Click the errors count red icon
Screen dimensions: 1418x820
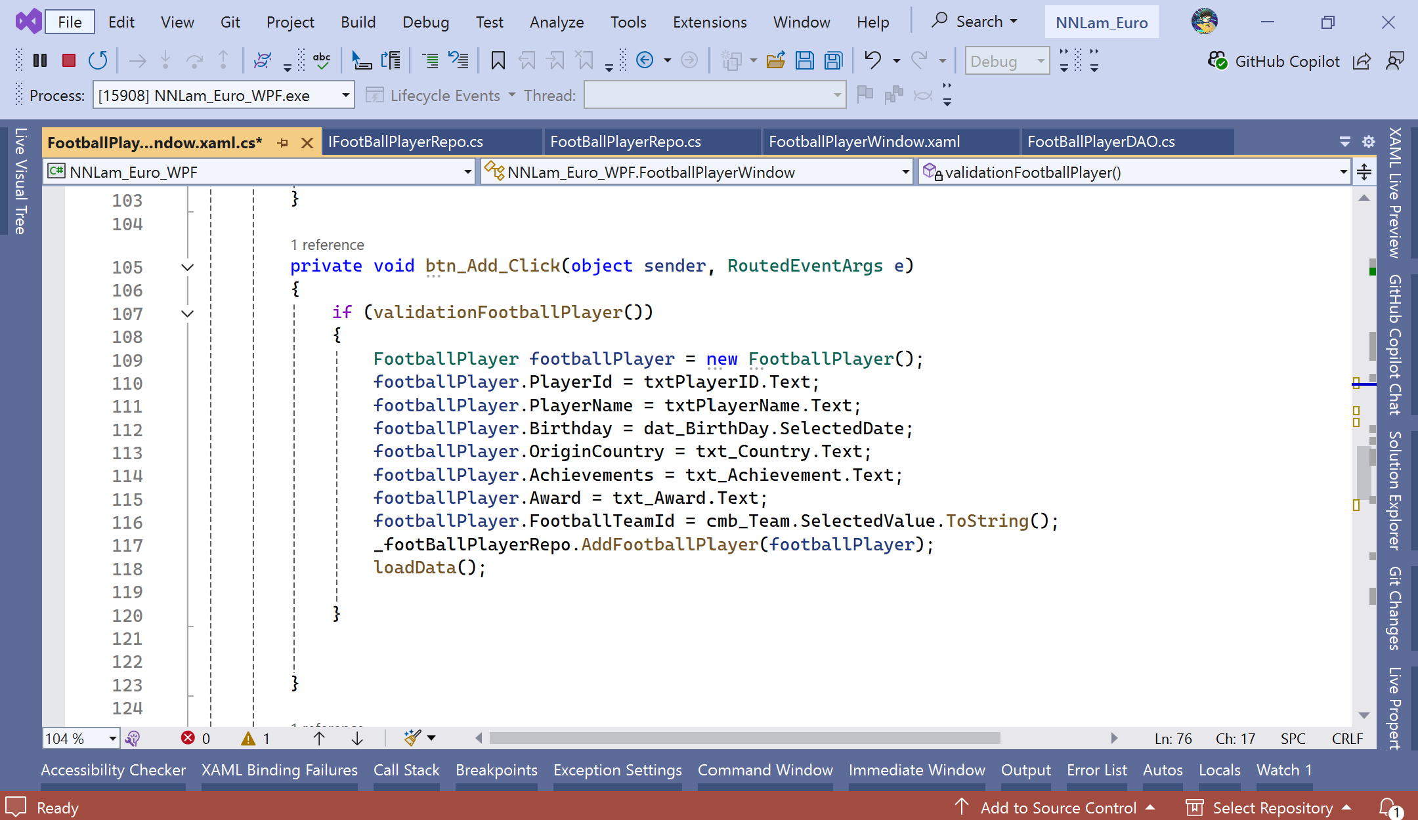188,738
